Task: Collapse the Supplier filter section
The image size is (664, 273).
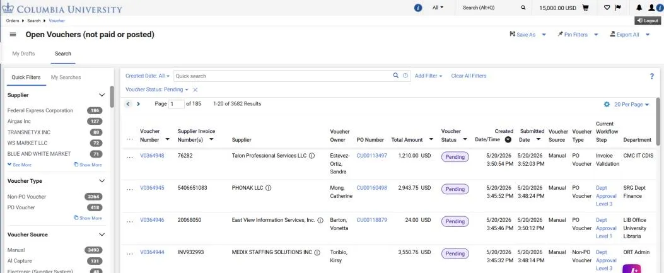Action: coord(102,95)
